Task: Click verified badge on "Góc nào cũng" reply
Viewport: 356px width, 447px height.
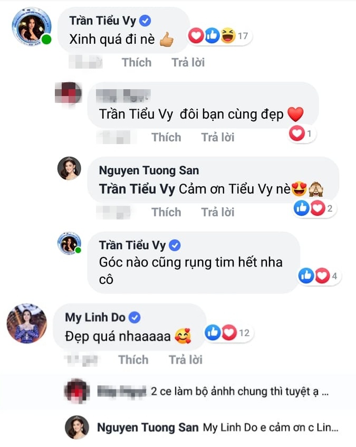Action: pos(176,245)
